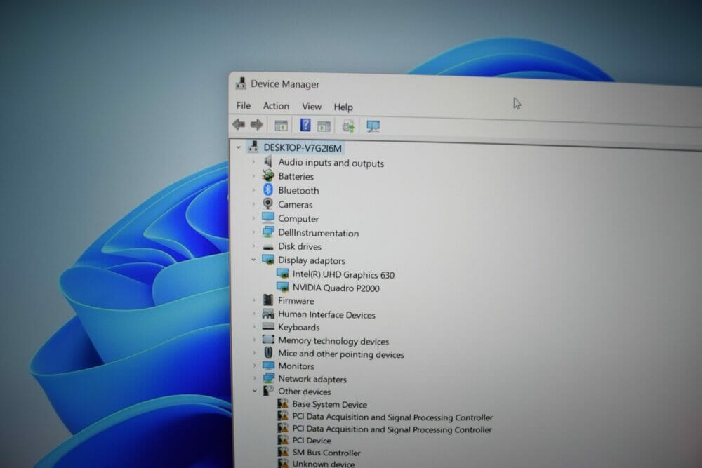702x468 pixels.
Task: Click the mouse icon for pointing devices
Action: 268,352
